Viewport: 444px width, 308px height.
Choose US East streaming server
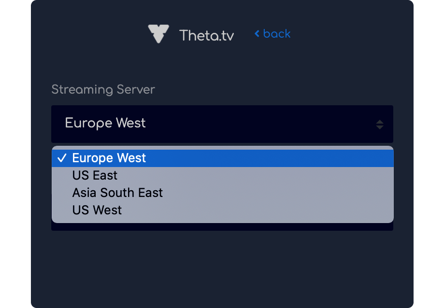pos(223,175)
